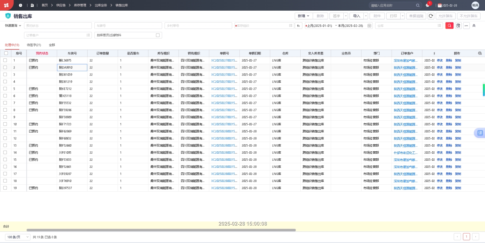Image resolution: width=485 pixels, height=243 pixels.
Task: Click 修改 in row 1 (新L36975)
Action: click(440, 60)
